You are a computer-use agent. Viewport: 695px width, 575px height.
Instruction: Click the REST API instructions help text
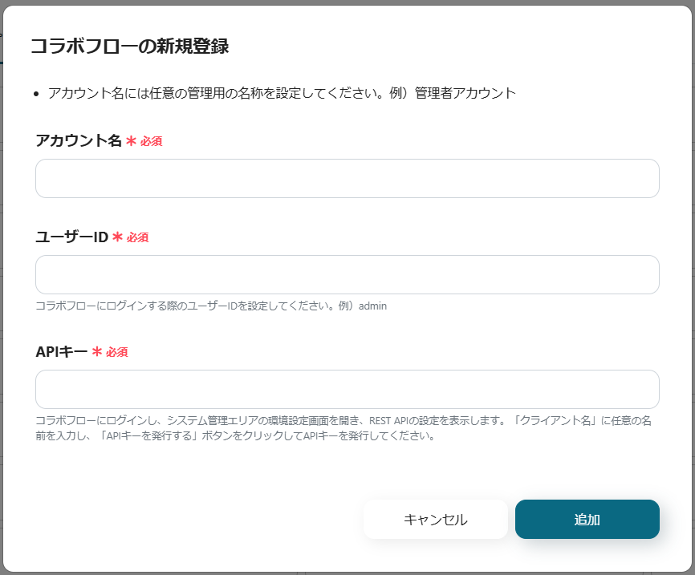pyautogui.click(x=343, y=428)
